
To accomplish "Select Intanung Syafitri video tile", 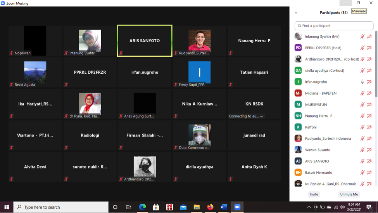I will (90, 41).
